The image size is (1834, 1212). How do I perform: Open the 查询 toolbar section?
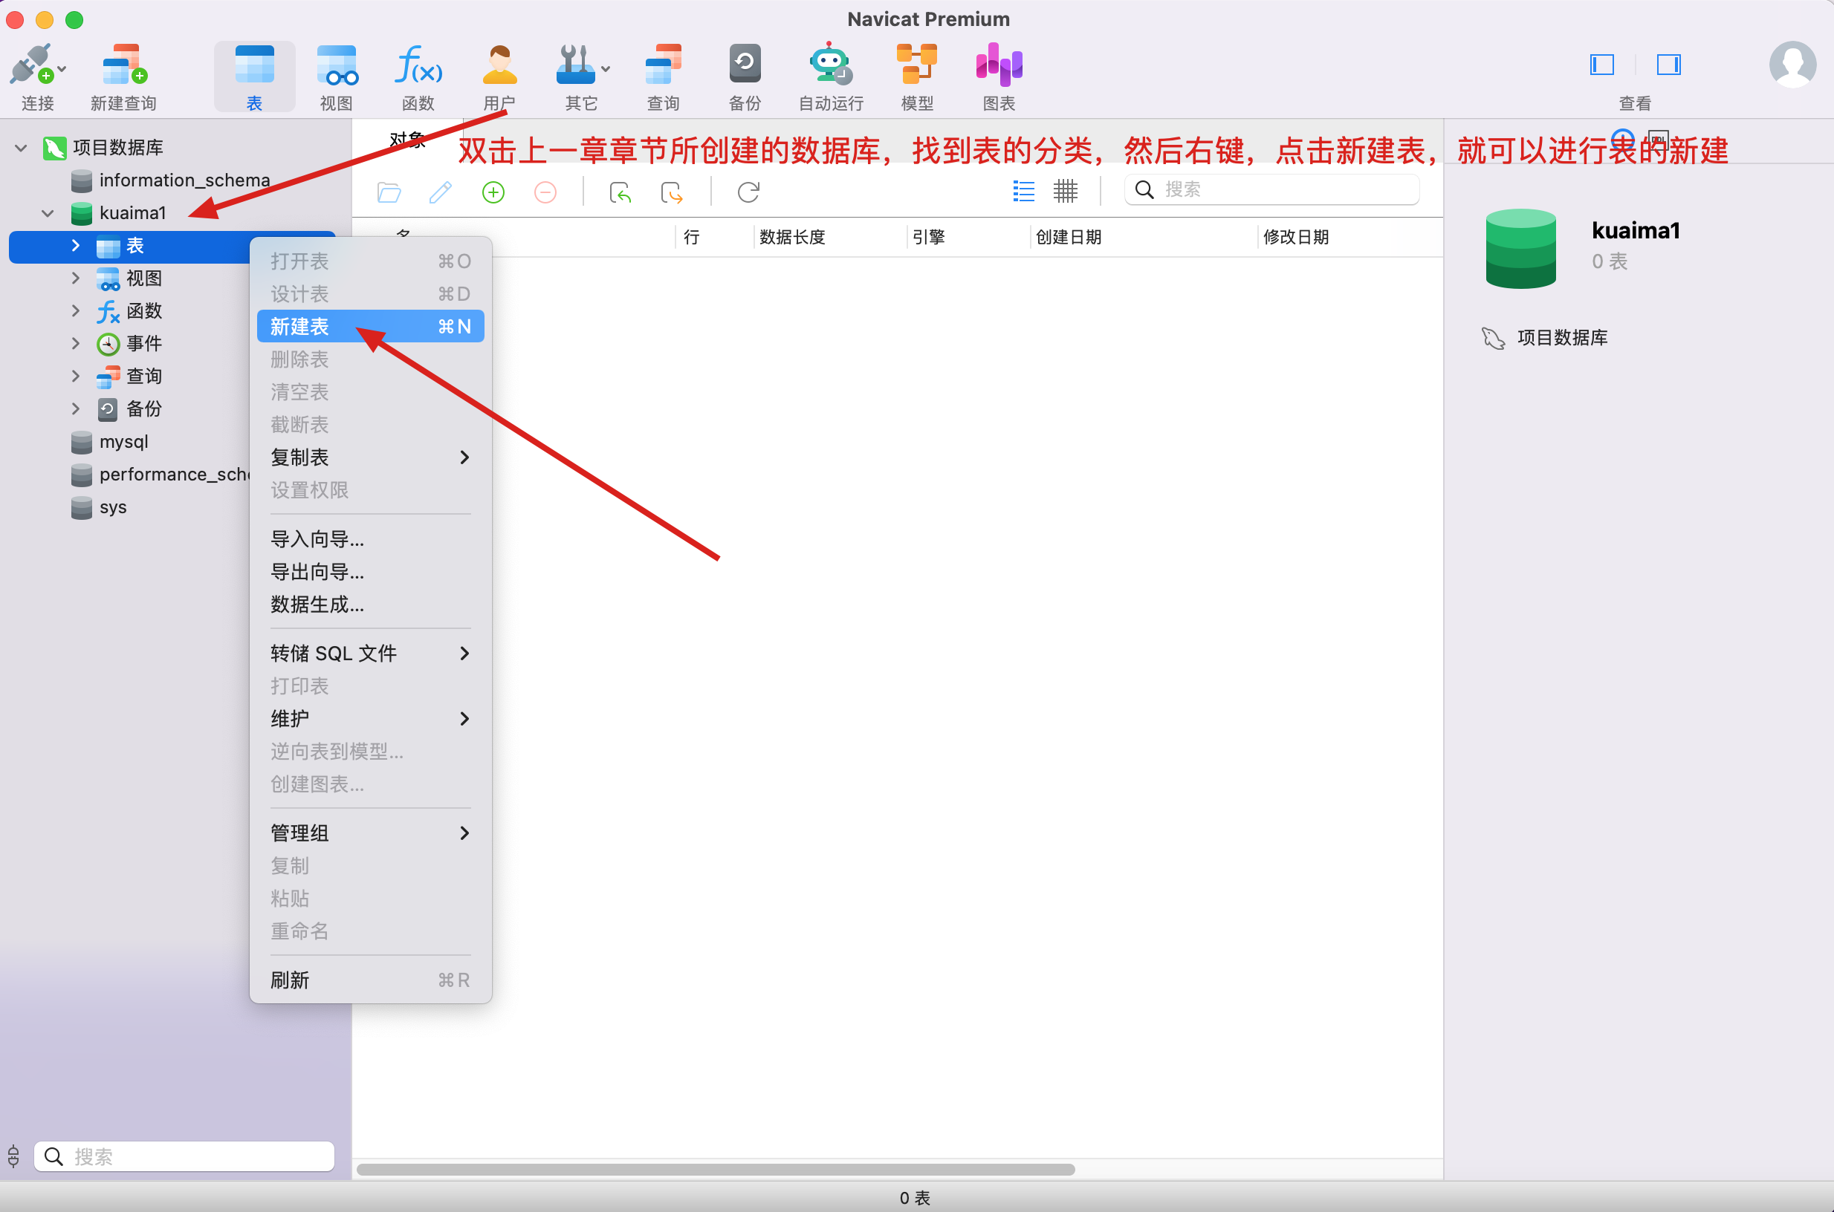(663, 65)
